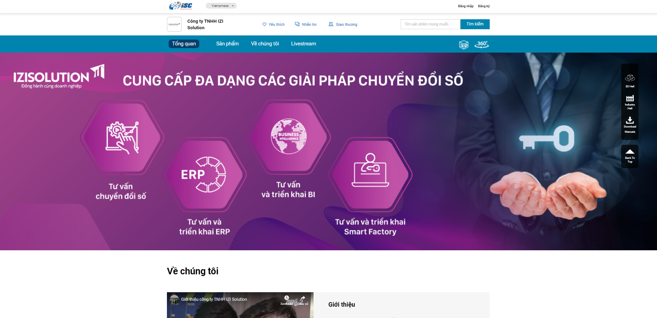The image size is (657, 318).
Task: Click the Tư vấn và triển khai BI text
Action: (288, 190)
